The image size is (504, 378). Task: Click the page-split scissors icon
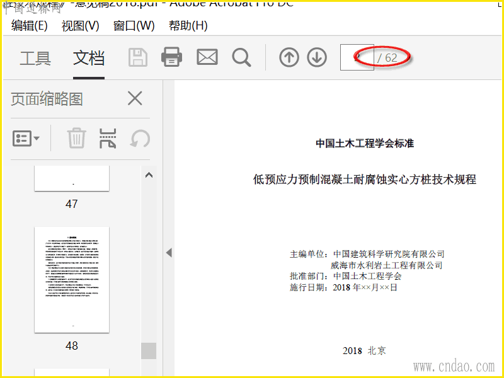(x=108, y=138)
